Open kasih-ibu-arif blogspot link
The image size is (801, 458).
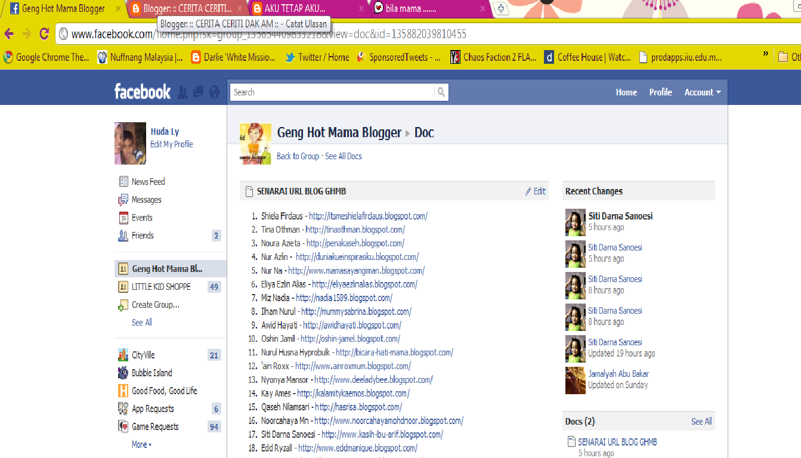pyautogui.click(x=382, y=434)
